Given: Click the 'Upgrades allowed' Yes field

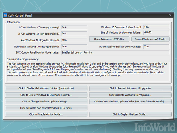Looking at the screenshot, I should coord(74,40).
